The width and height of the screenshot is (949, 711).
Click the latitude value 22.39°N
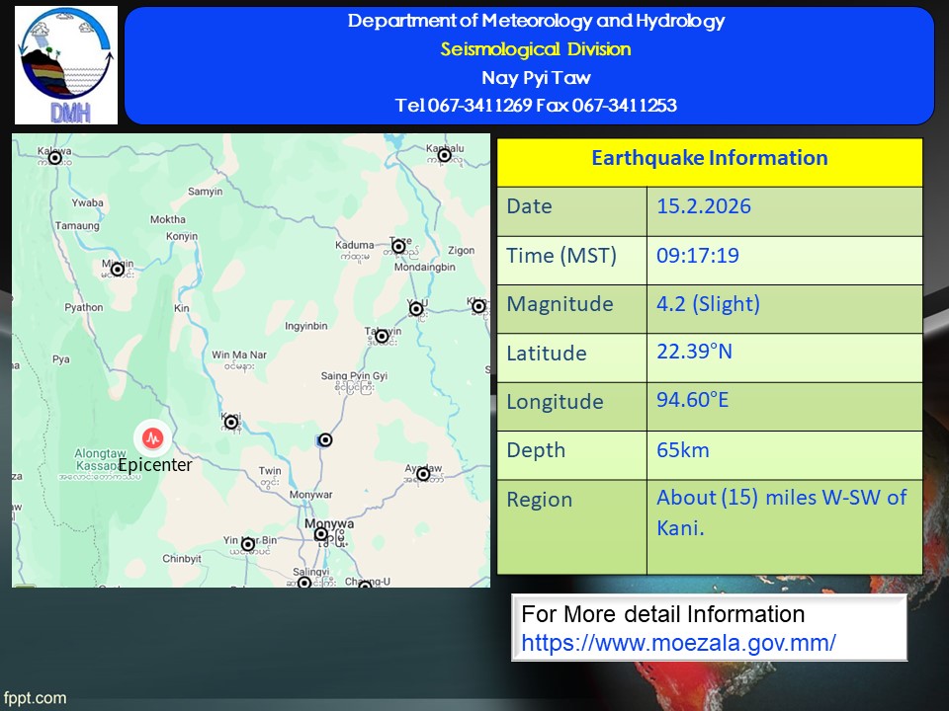click(694, 352)
